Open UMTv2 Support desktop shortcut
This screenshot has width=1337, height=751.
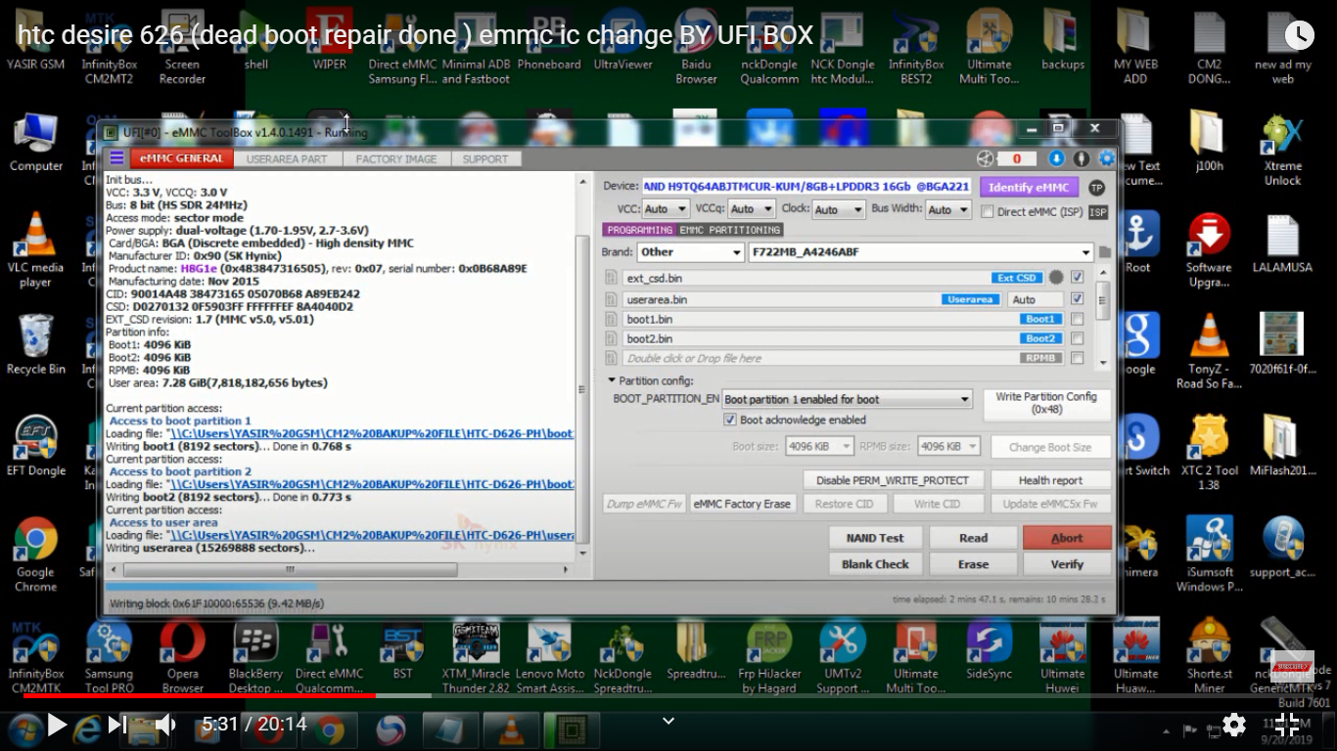click(842, 657)
